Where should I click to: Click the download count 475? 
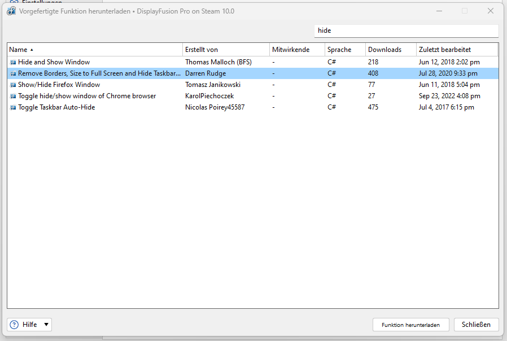(x=373, y=107)
